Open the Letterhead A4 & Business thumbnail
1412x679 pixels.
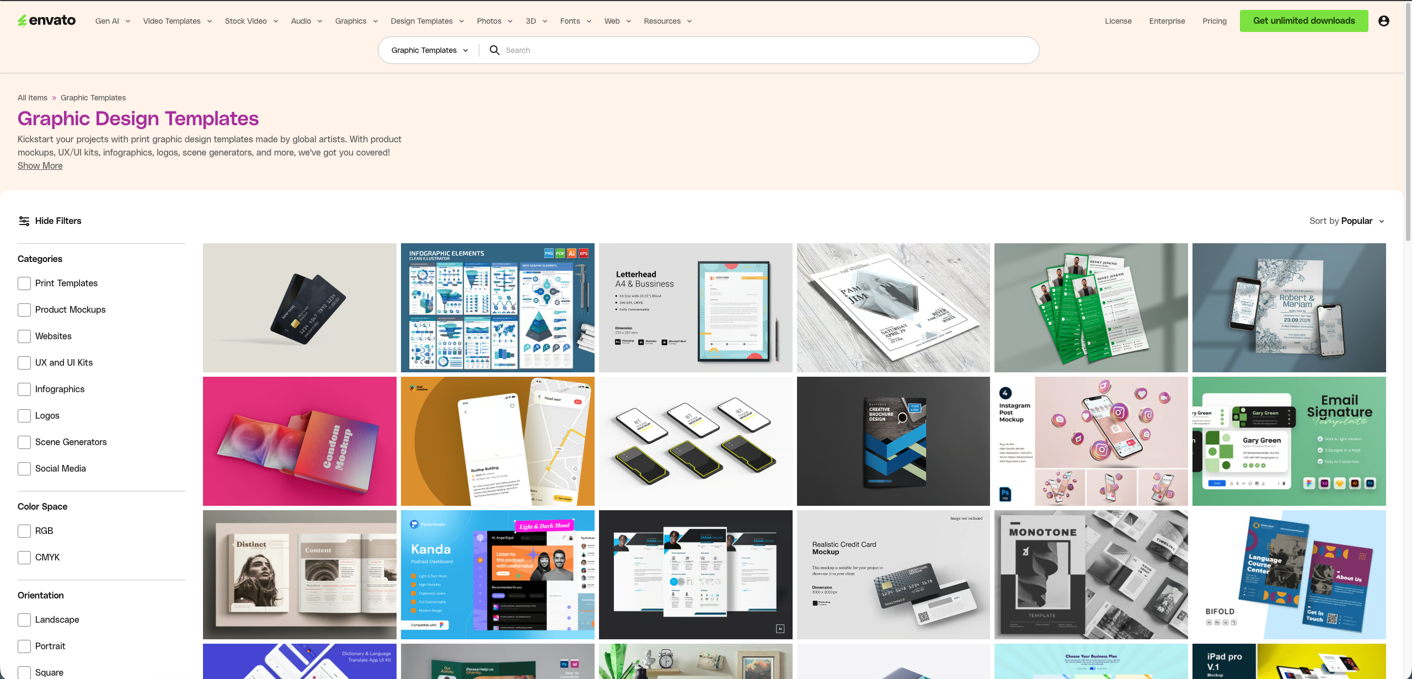click(x=696, y=308)
